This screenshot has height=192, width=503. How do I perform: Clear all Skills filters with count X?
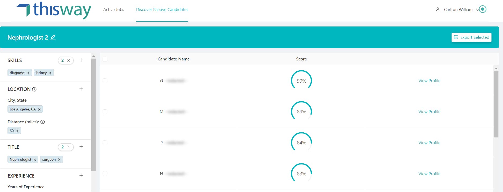pyautogui.click(x=69, y=60)
